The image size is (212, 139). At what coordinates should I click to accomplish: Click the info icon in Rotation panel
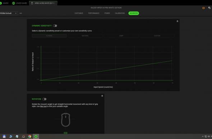click(x=102, y=96)
